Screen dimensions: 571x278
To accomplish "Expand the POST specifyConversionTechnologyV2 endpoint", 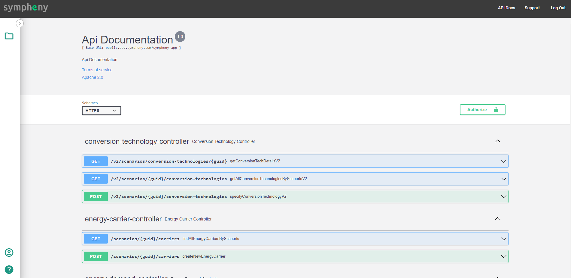I will [503, 197].
